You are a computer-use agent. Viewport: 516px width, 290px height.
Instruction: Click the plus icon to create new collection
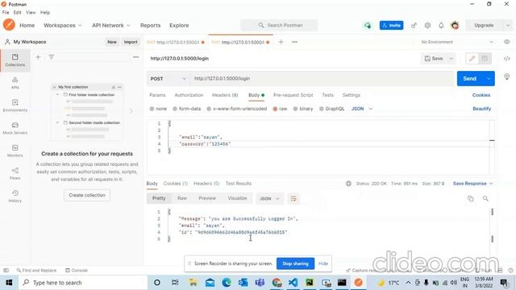[x=38, y=57]
